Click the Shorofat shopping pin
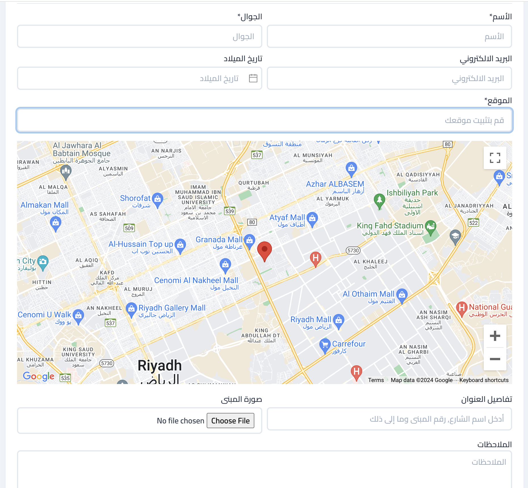 click(x=158, y=200)
